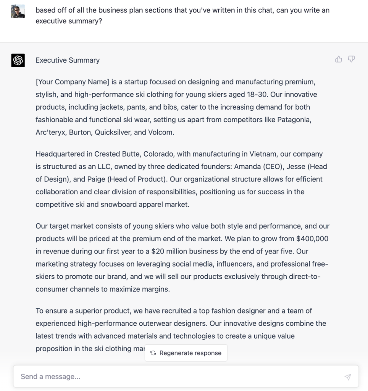Viewport: 368px width, 391px height.
Task: Click the Executive Summary heading text
Action: coord(67,60)
